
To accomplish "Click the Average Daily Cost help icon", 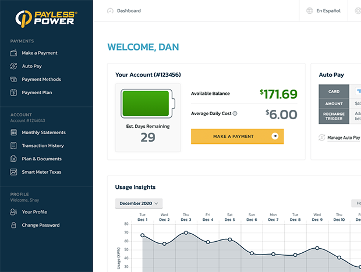I will point(235,113).
